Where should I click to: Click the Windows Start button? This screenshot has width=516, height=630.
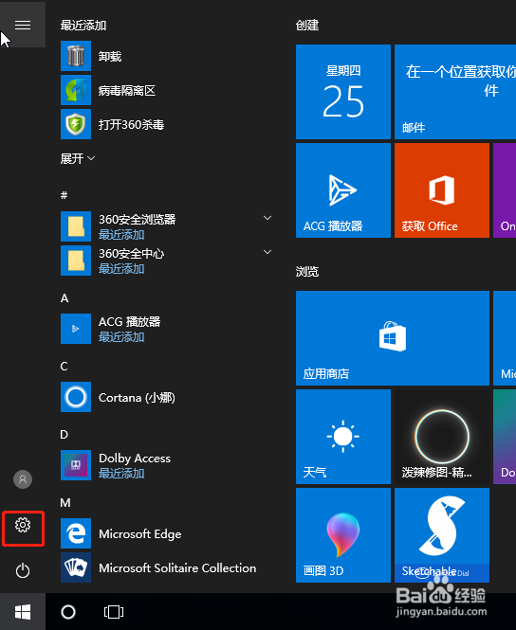[x=23, y=612]
